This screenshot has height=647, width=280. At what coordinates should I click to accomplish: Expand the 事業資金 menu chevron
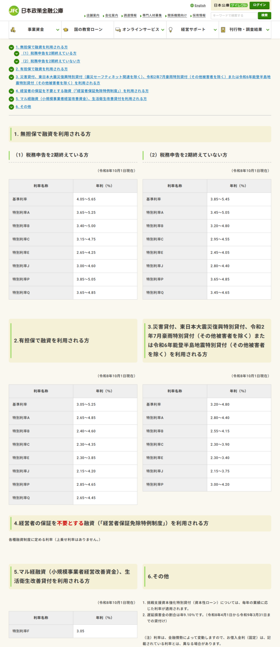coord(58,30)
